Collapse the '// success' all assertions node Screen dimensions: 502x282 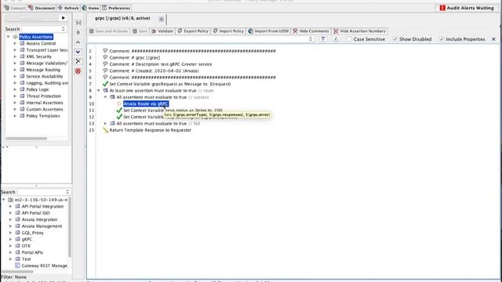coord(105,97)
